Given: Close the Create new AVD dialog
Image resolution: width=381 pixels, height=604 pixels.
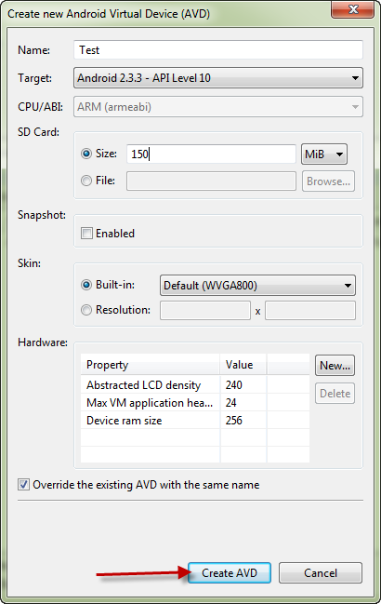Looking at the screenshot, I should [352, 9].
